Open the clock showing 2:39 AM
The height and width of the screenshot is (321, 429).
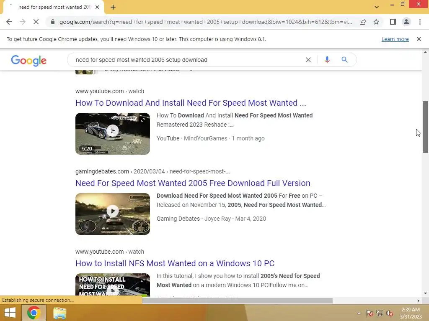pos(411,313)
